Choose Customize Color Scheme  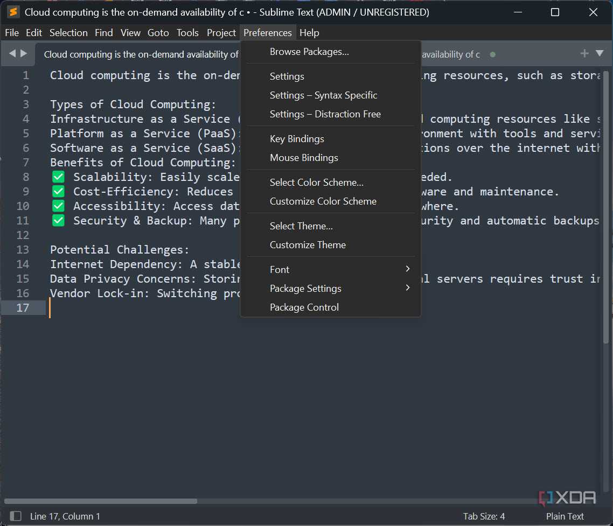point(330,201)
